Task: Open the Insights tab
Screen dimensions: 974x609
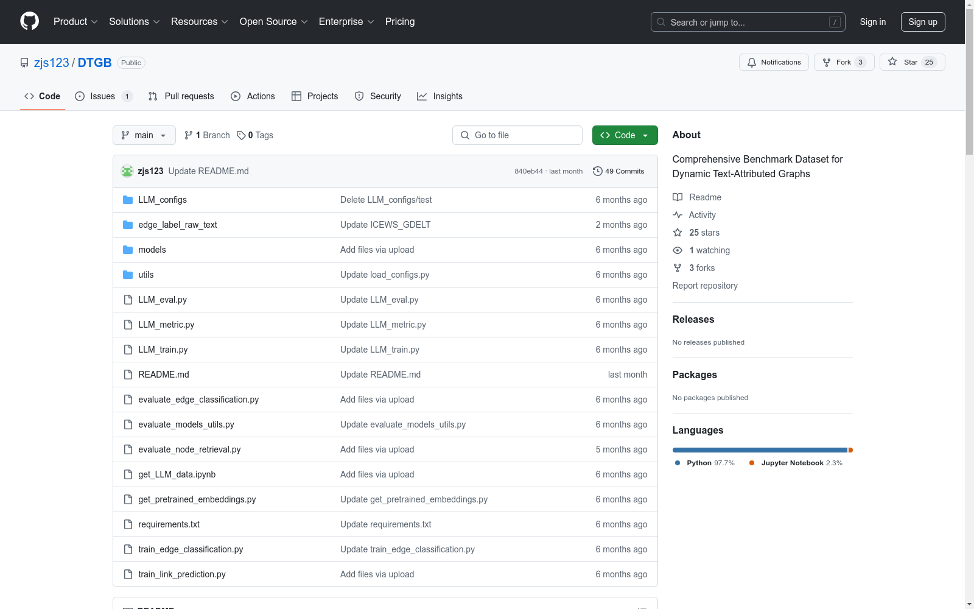Action: click(x=440, y=96)
